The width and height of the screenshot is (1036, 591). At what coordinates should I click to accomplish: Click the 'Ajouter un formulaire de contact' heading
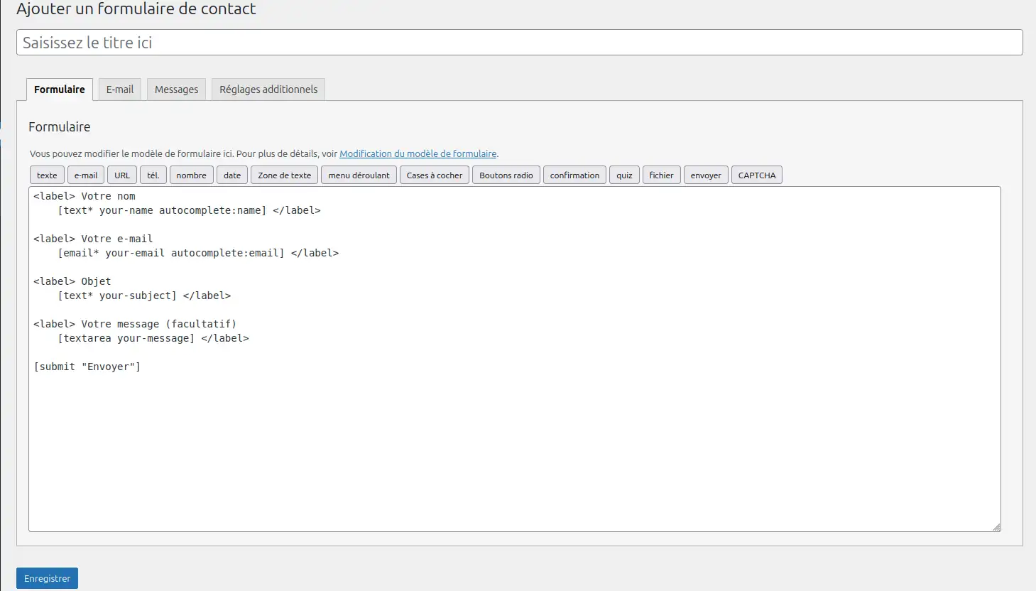pyautogui.click(x=136, y=9)
